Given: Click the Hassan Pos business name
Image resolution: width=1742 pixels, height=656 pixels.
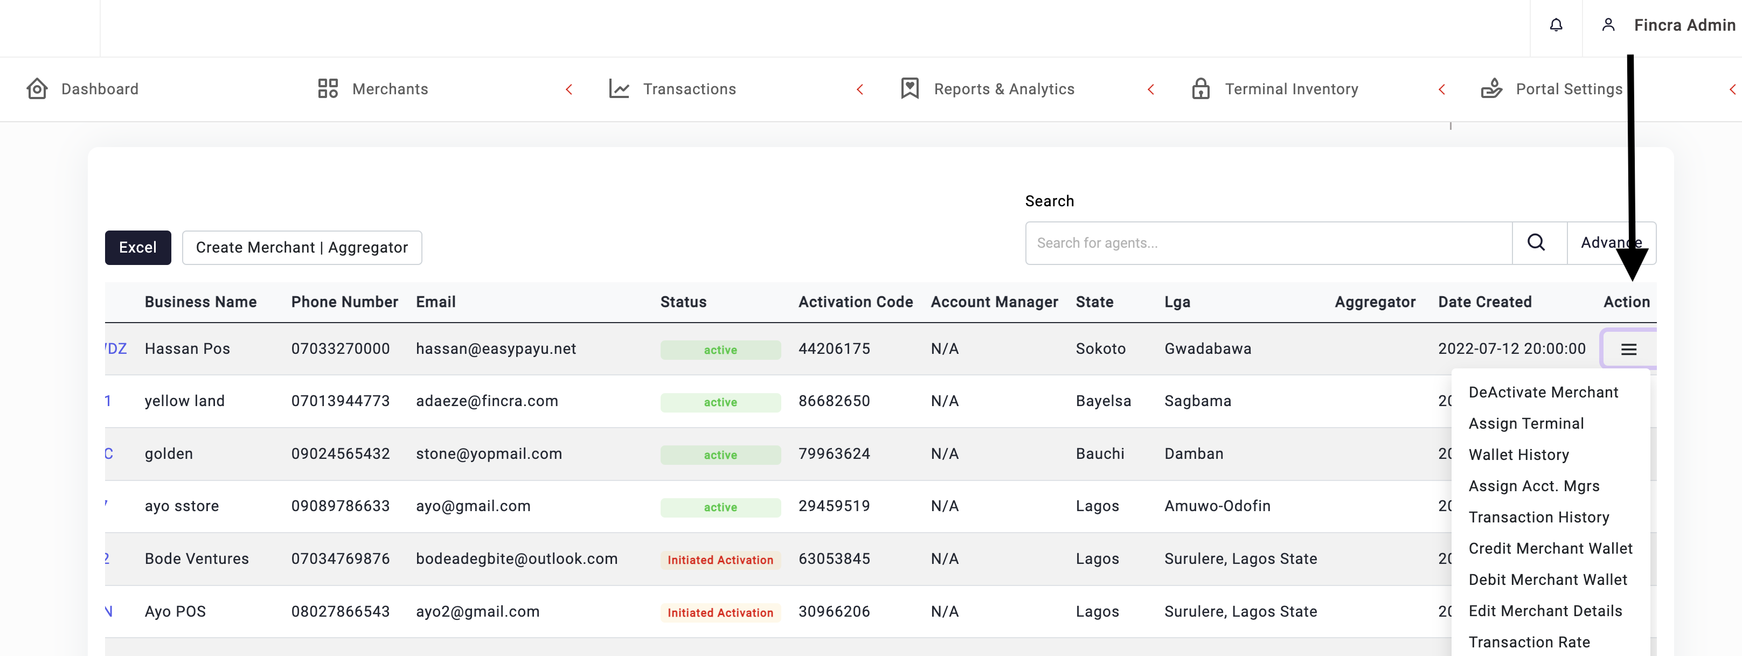Looking at the screenshot, I should coord(188,348).
